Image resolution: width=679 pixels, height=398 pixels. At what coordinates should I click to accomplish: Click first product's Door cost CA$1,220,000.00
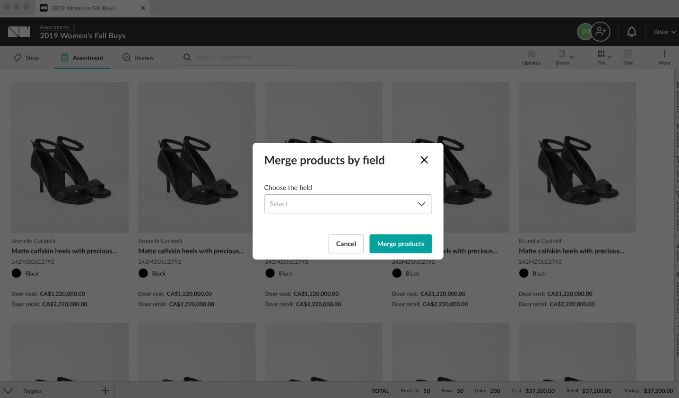48,294
